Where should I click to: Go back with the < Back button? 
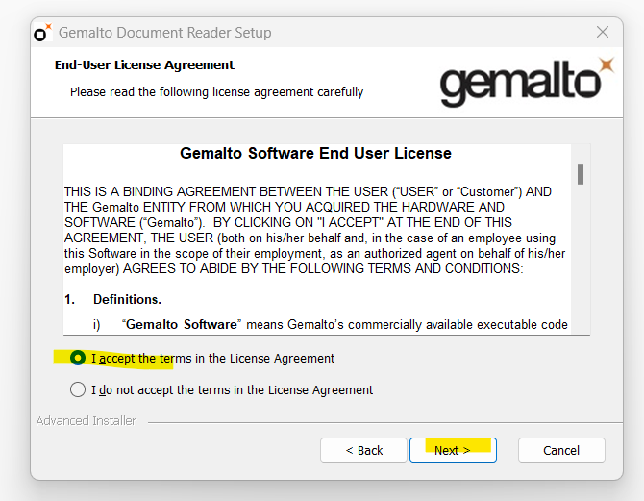[x=363, y=450]
